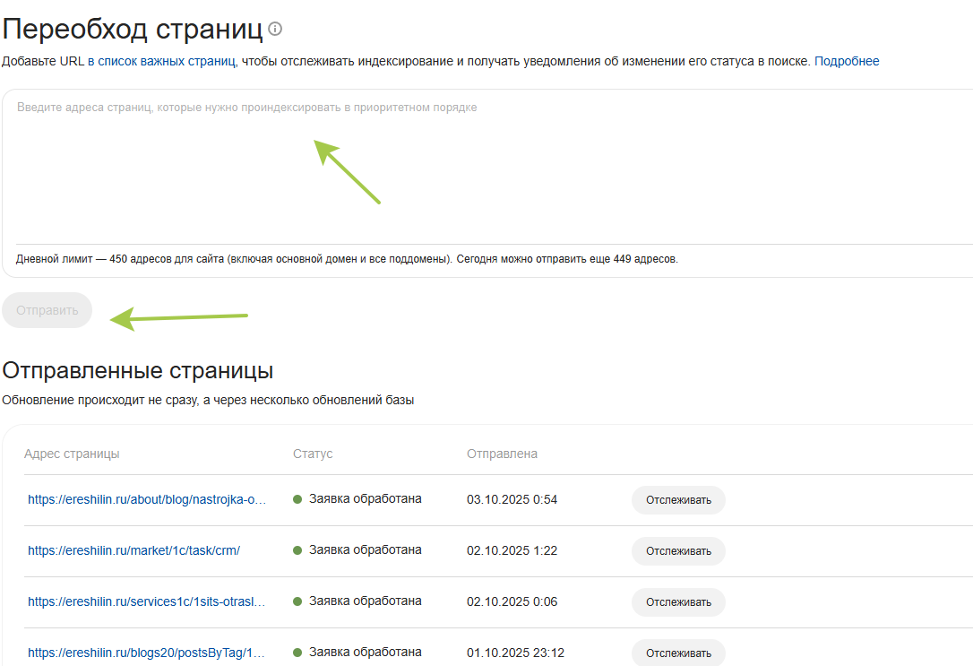Click Отслеживать for the 02.10.2025 1:22 row
The height and width of the screenshot is (666, 973).
pos(678,551)
